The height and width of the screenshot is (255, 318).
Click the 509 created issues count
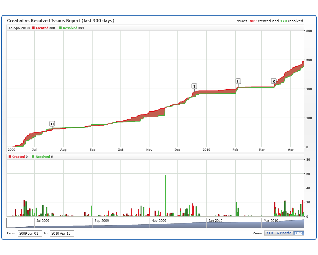tap(253, 21)
